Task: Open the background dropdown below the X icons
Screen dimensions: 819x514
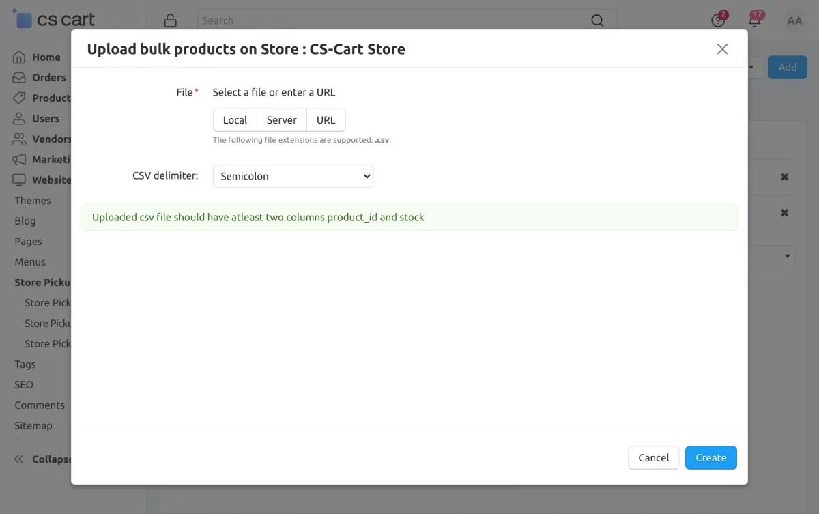Action: click(x=772, y=257)
